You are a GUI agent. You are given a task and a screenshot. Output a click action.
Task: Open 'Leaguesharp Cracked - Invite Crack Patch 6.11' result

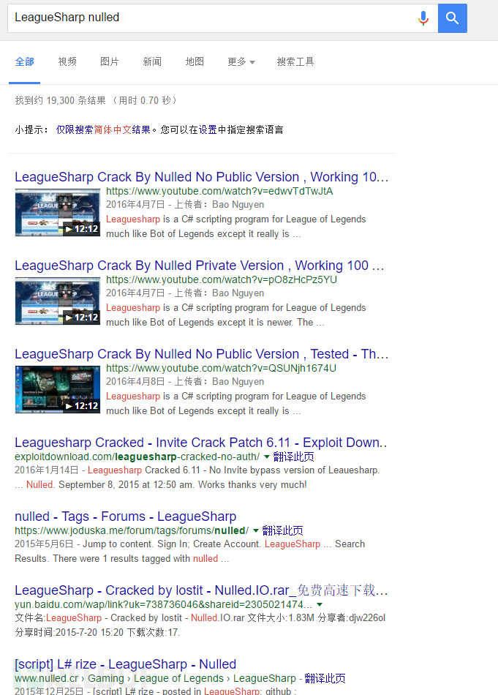[201, 443]
